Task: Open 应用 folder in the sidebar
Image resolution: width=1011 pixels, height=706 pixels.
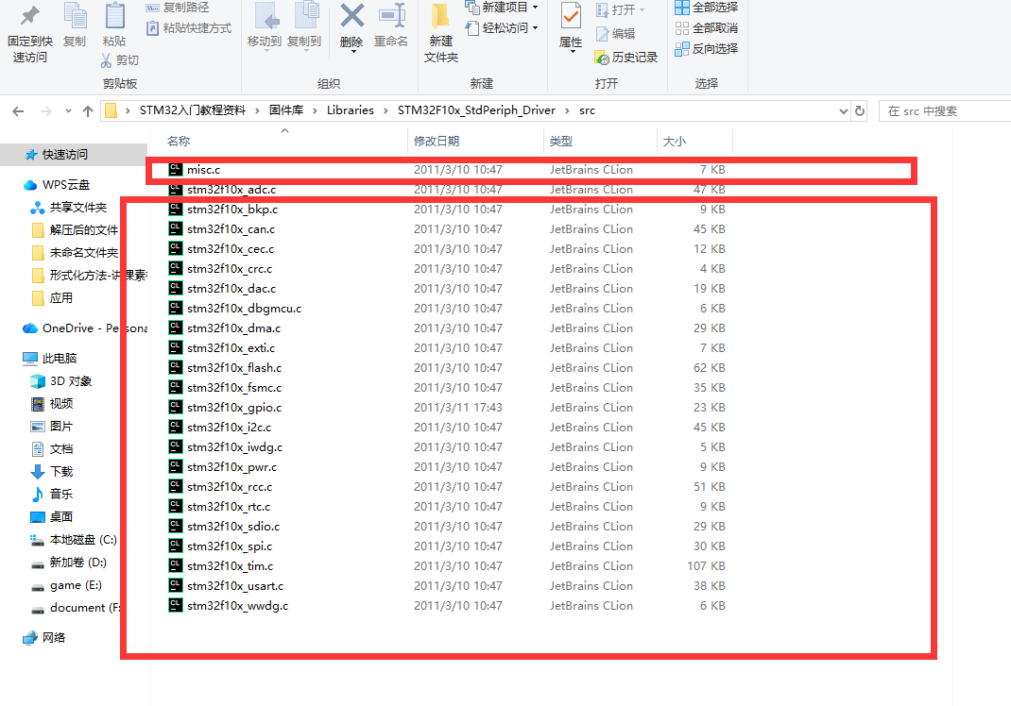Action: point(61,298)
